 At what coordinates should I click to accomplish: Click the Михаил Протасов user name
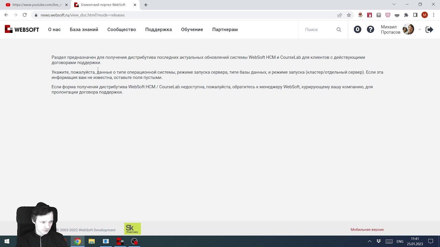(390, 30)
